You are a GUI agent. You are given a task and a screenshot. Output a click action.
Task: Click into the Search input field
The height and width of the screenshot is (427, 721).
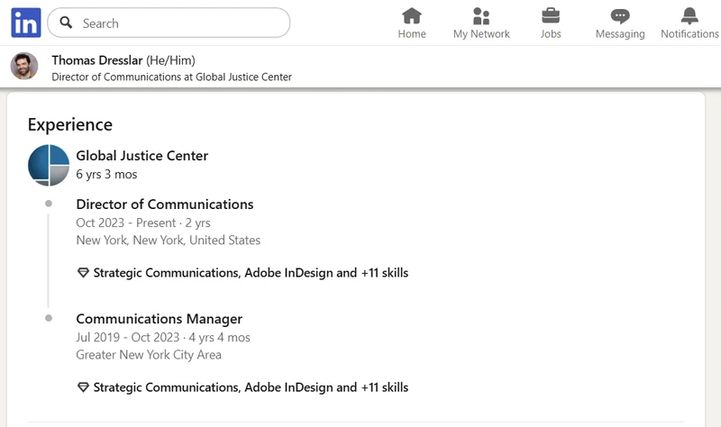180,23
